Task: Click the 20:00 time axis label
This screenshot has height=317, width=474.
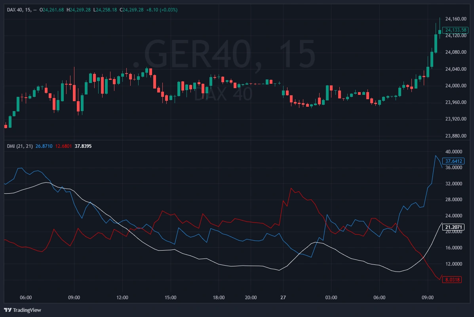Action: (251, 297)
